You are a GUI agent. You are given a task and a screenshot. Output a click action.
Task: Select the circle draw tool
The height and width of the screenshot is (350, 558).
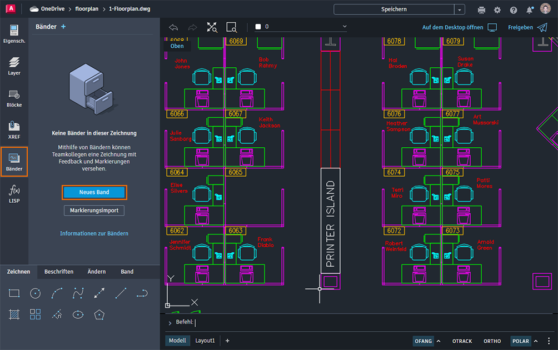pyautogui.click(x=35, y=293)
